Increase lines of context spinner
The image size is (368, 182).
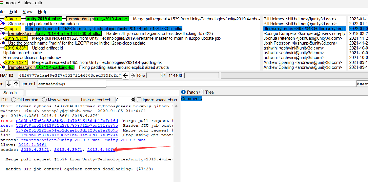133,98
